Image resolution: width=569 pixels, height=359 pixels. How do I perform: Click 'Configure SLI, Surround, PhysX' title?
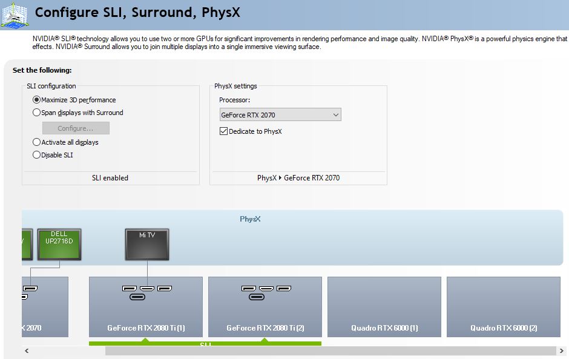pyautogui.click(x=137, y=12)
